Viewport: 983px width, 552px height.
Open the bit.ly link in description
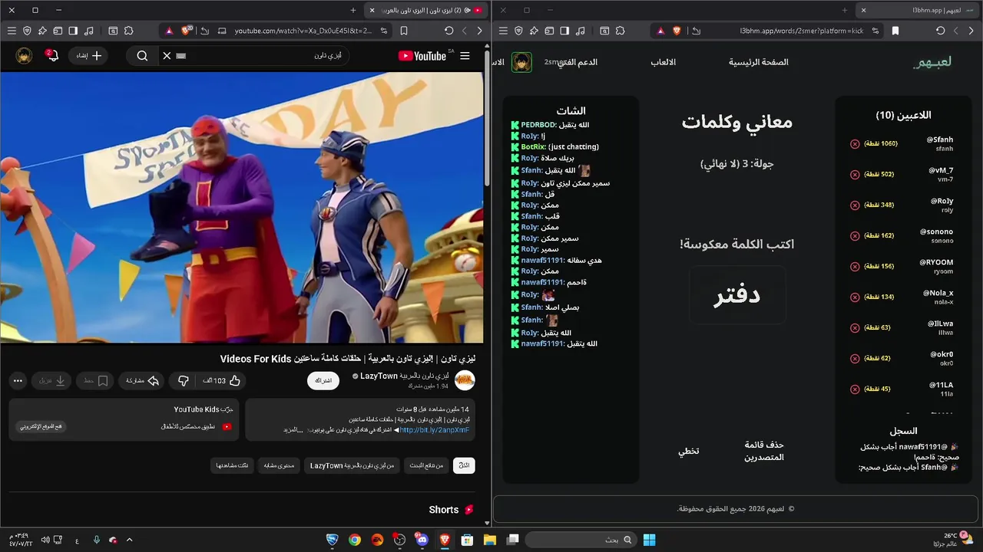[x=434, y=430]
